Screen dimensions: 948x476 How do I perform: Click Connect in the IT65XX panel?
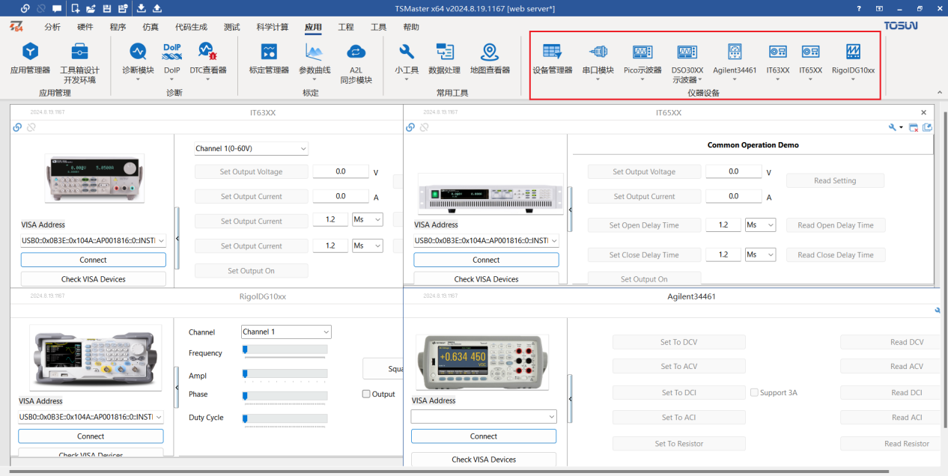(x=486, y=260)
